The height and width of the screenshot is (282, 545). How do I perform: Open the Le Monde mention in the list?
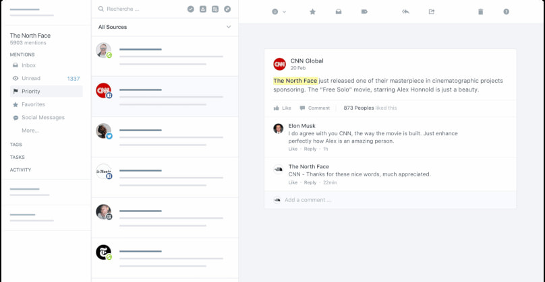(165, 177)
